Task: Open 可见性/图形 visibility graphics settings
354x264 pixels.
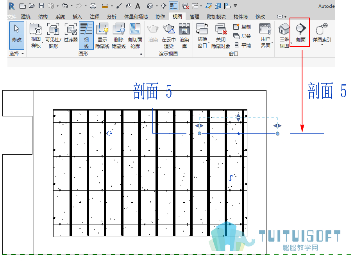Action: (53, 36)
